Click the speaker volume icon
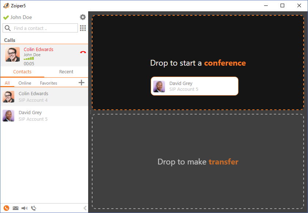The image size is (308, 213). pyautogui.click(x=25, y=208)
